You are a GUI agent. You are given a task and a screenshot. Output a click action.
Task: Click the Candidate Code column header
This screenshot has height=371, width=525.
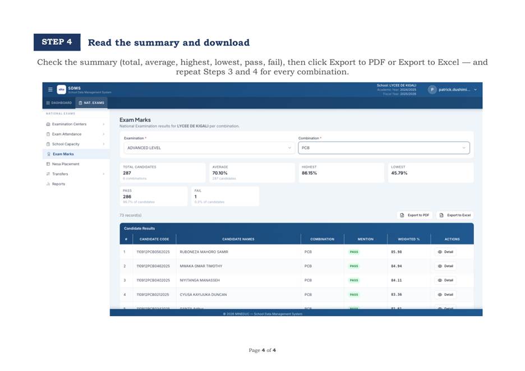click(x=154, y=239)
